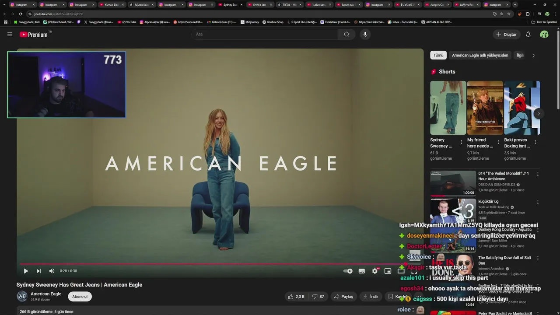Switch to miniplayer mode

click(x=388, y=271)
